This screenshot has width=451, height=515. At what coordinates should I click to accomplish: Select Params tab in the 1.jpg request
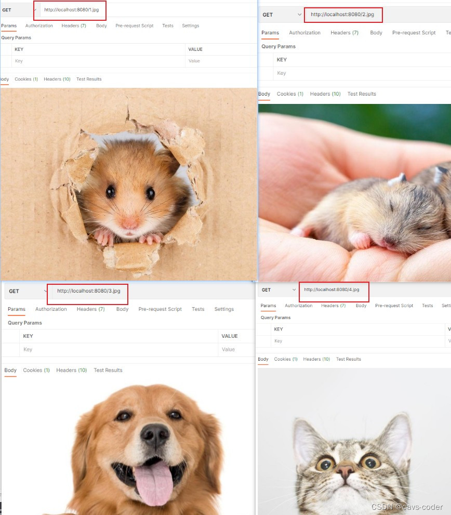click(9, 25)
